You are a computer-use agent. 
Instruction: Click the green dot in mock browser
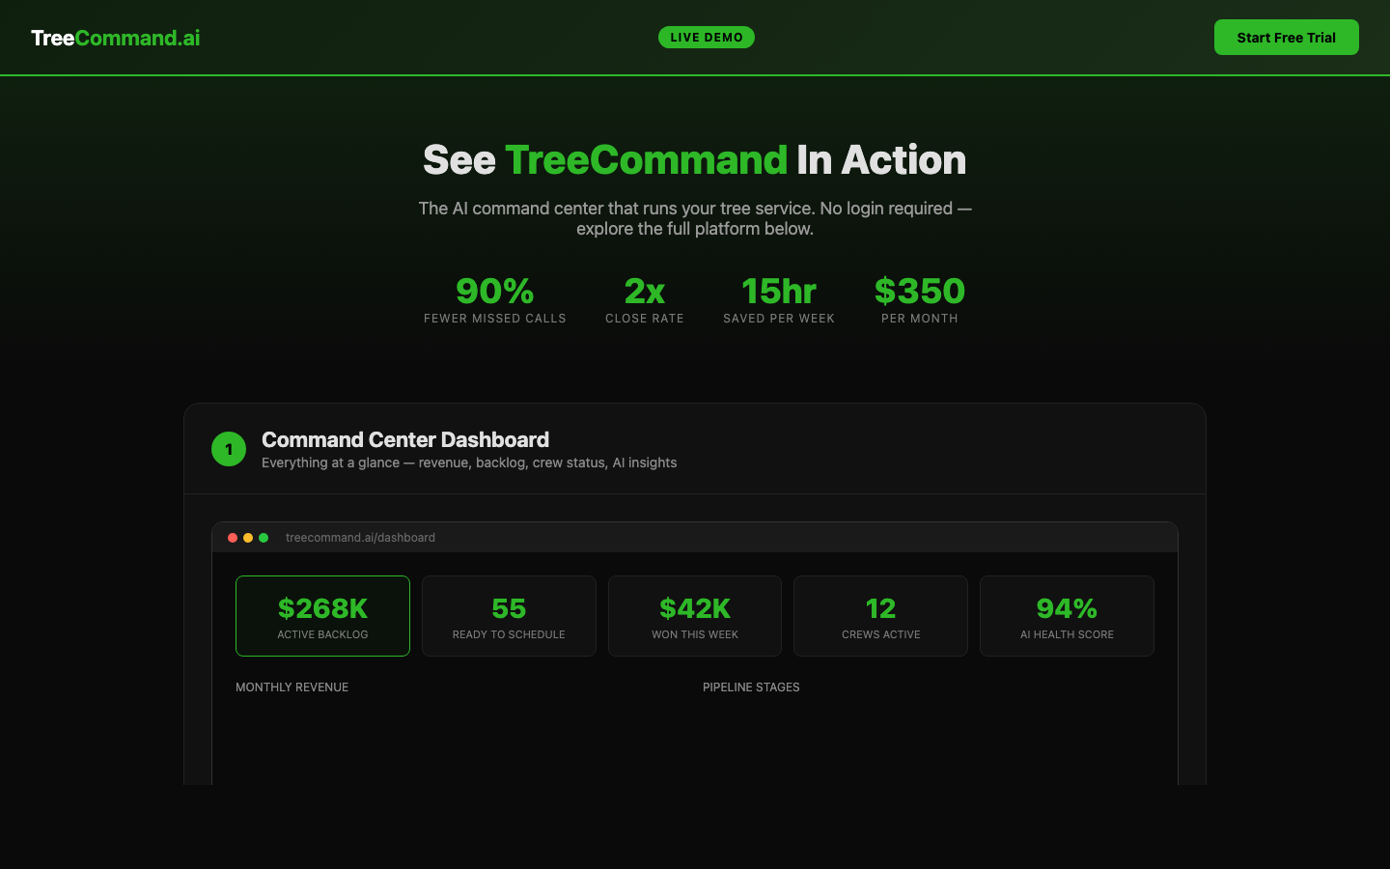point(264,538)
